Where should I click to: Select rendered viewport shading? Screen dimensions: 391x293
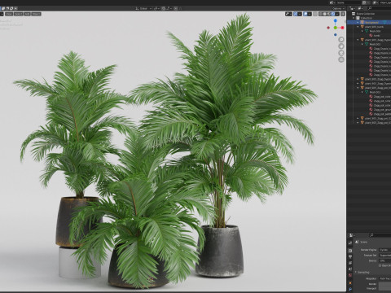click(333, 14)
